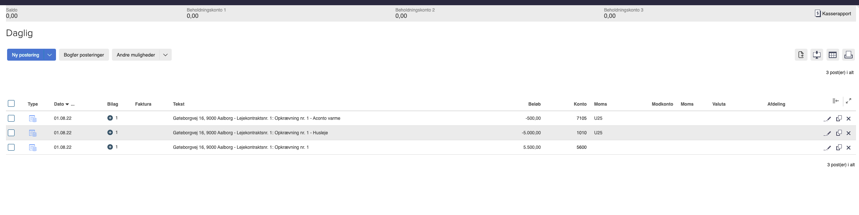Copy the Husleje row
The width and height of the screenshot is (859, 215).
pyautogui.click(x=839, y=133)
